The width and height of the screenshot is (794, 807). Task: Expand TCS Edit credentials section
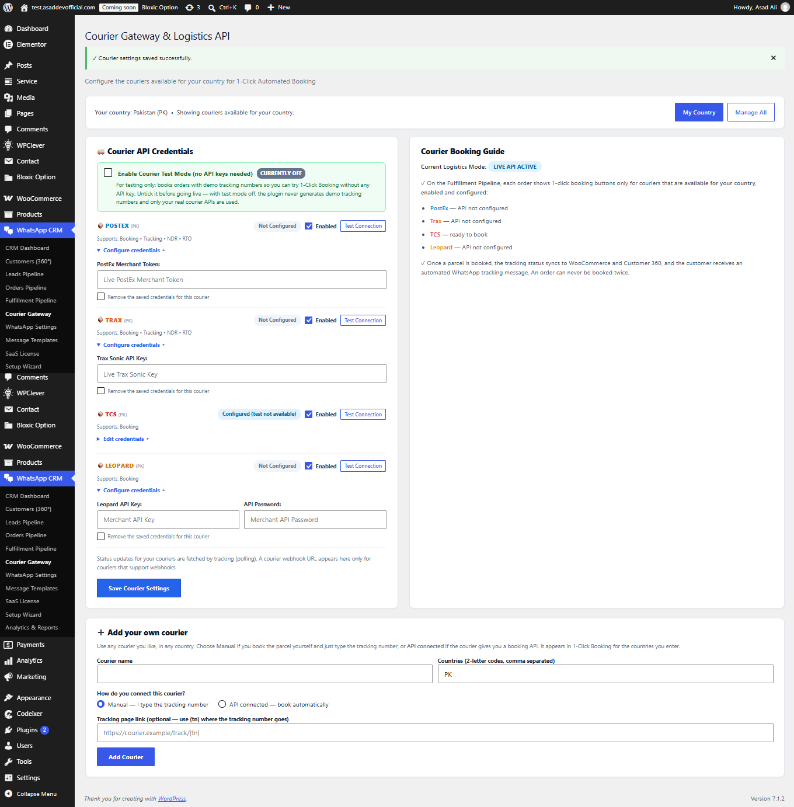pyautogui.click(x=123, y=439)
